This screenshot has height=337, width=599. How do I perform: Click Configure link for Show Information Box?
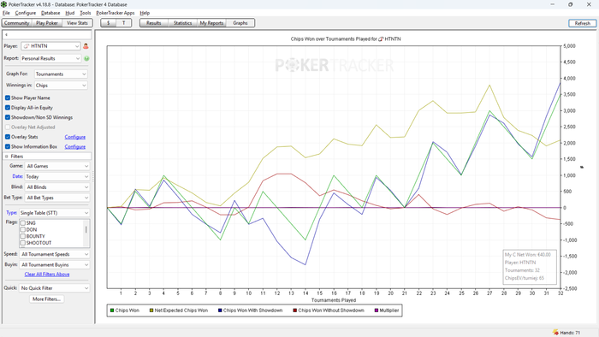[75, 146]
